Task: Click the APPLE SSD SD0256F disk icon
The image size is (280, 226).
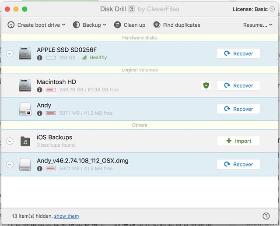Action: point(25,53)
